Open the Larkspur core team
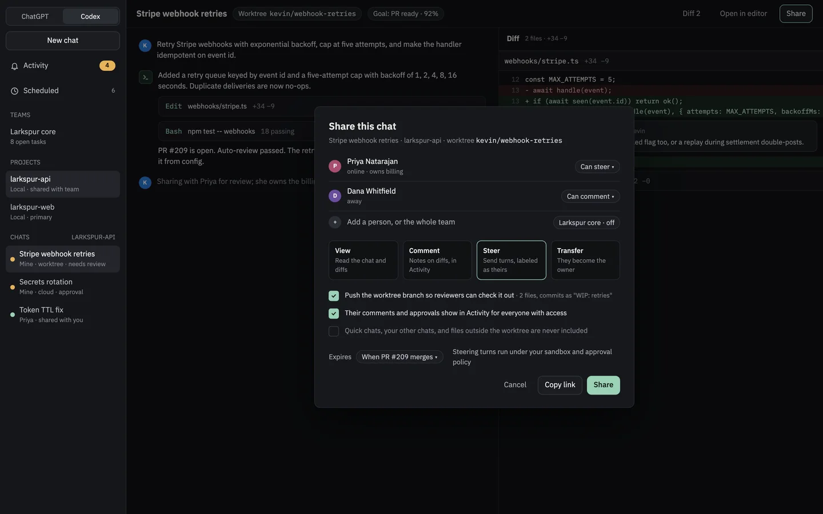 click(63, 136)
